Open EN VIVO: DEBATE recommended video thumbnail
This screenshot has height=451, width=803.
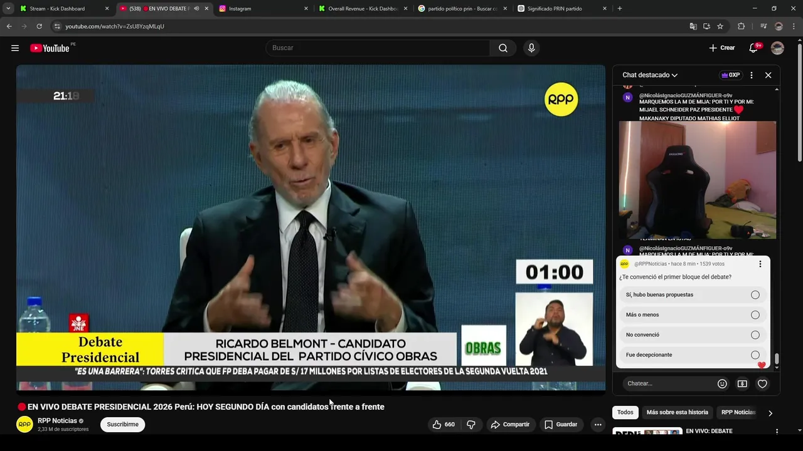[647, 432]
